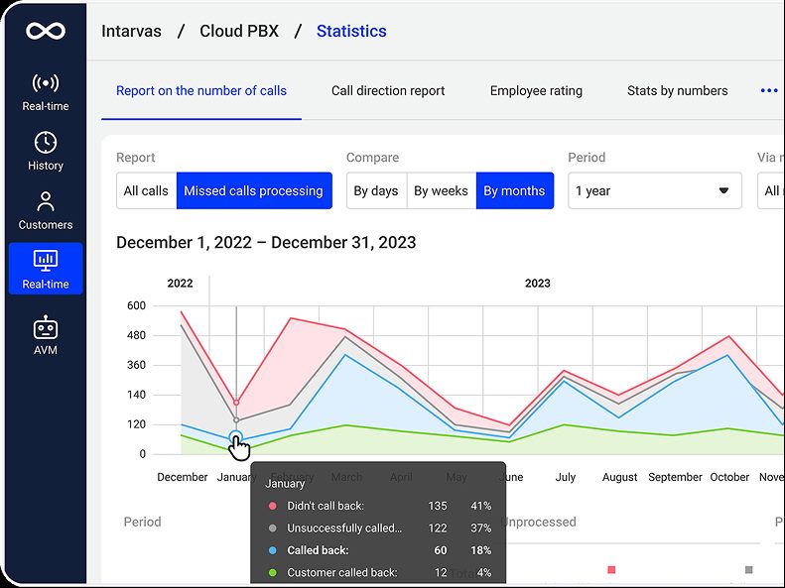This screenshot has width=785, height=588.
Task: Open the Stats by numbers tab
Action: coord(678,91)
